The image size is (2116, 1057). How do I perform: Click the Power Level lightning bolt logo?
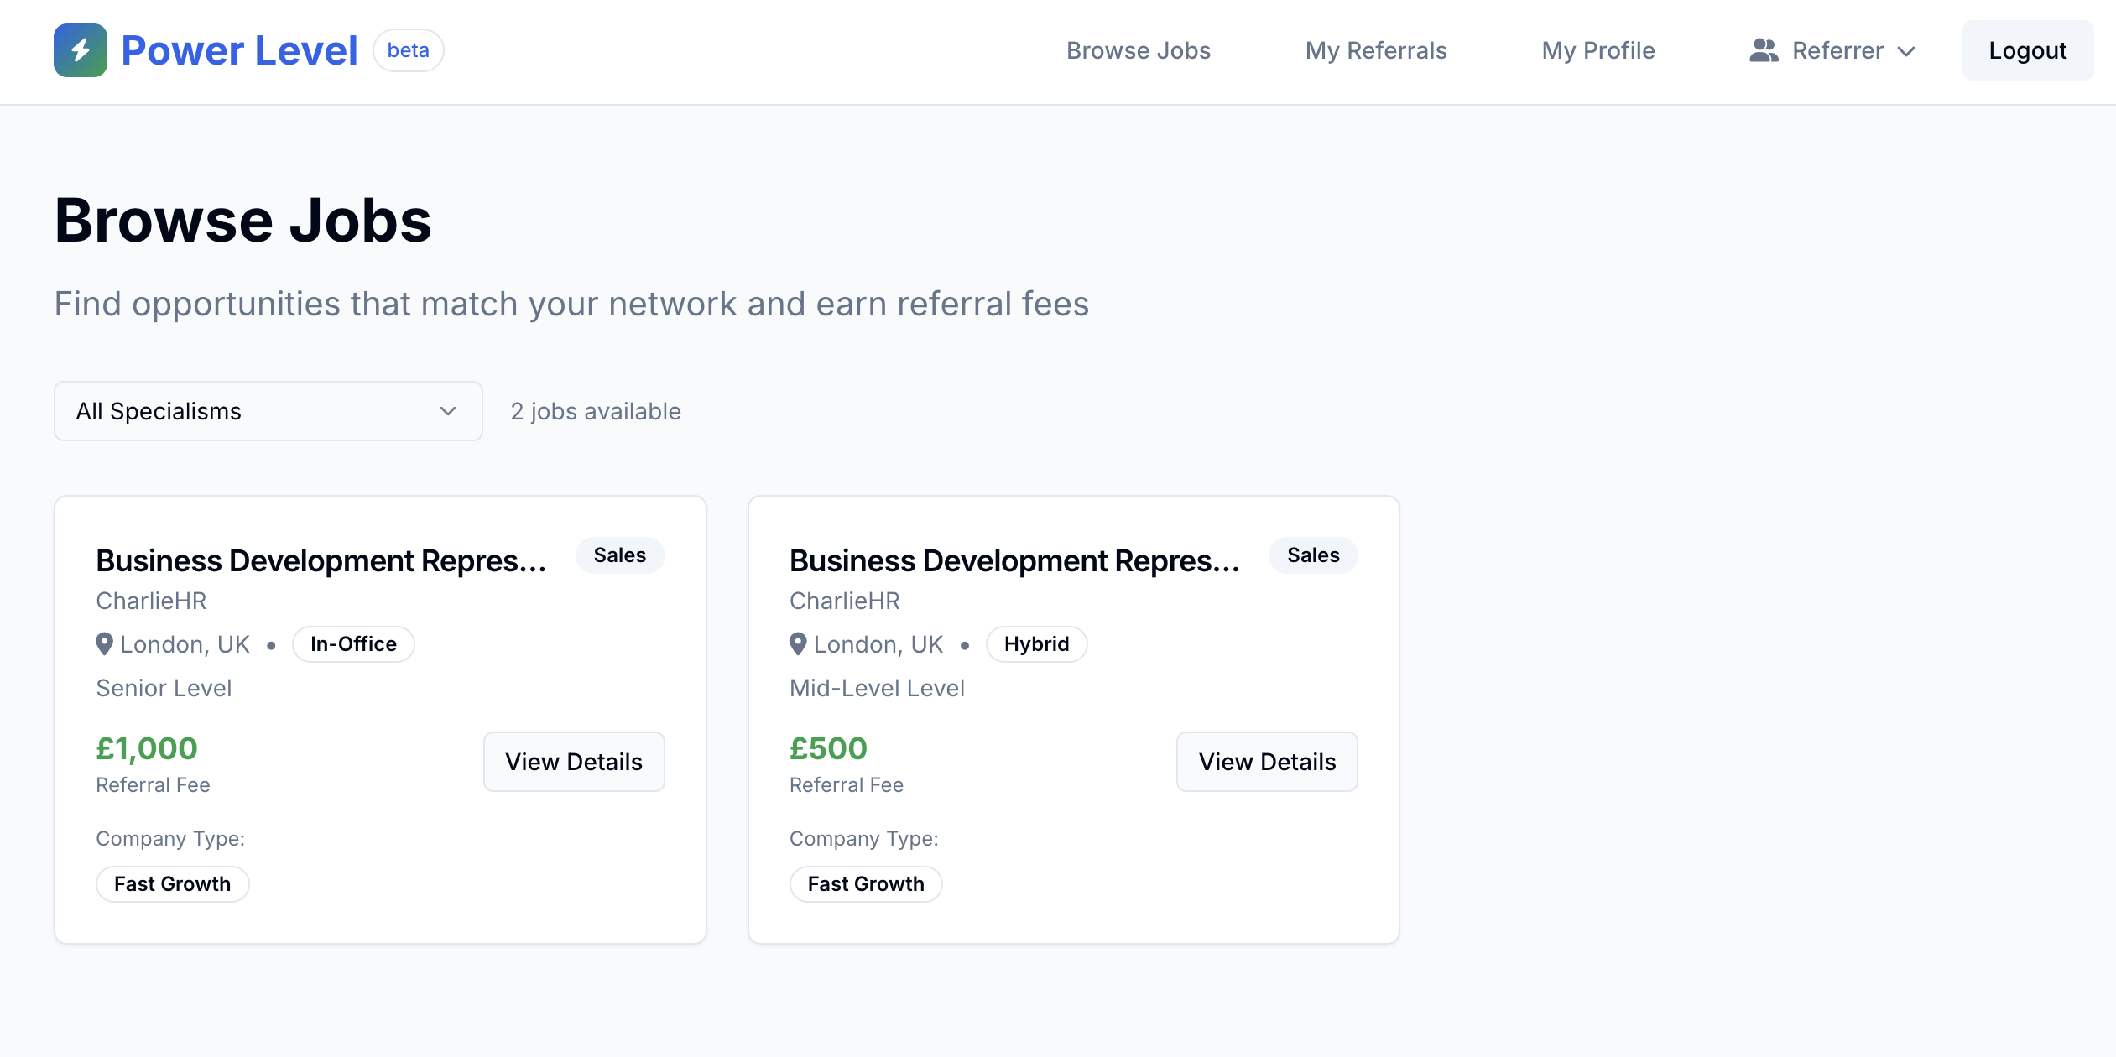[81, 50]
